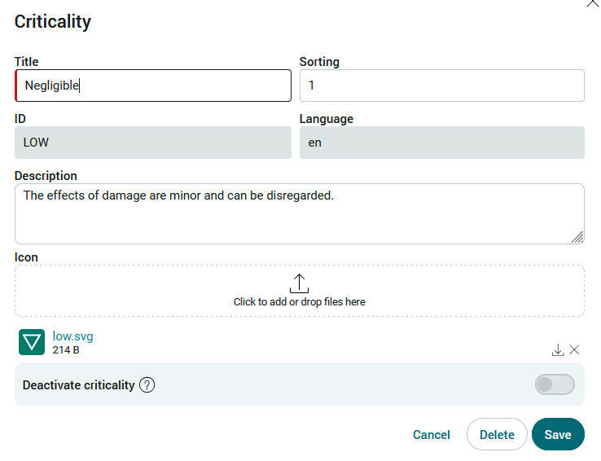Image resolution: width=601 pixels, height=461 pixels.
Task: Remove the low.svg attachment
Action: pos(574,350)
